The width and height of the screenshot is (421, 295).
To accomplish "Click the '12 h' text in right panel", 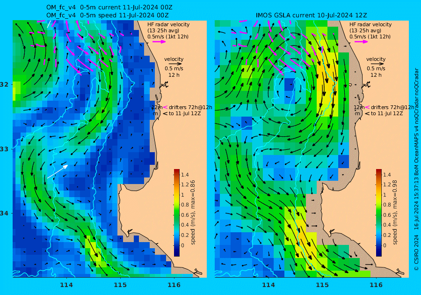I will coord(376,75).
